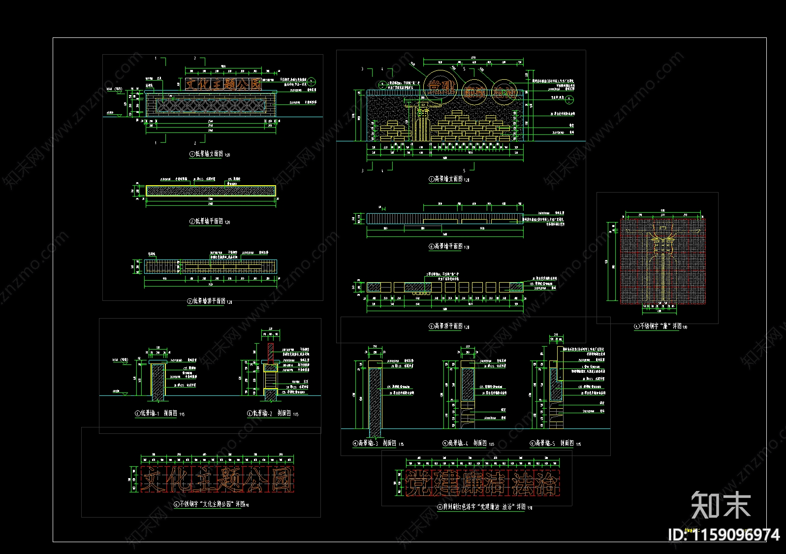
Task: Click the red outlined '党建廉洁 法治' lettering detail
Action: pyautogui.click(x=483, y=483)
